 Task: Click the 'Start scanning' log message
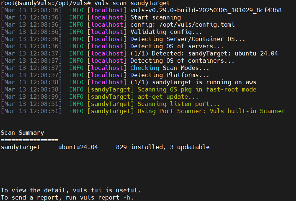click(155, 17)
